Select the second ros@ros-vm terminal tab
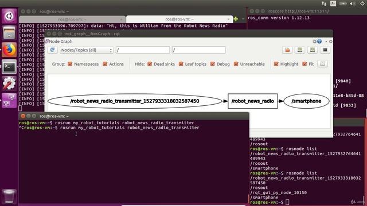Screen dimensions: 367x206 [x=179, y=19]
